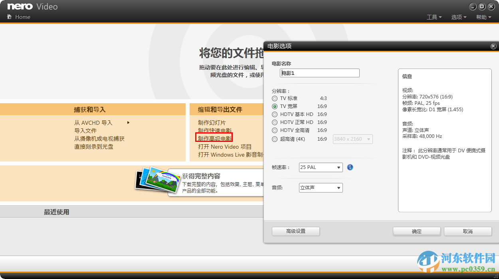The image size is (499, 279).
Task: Click the 确定 button to confirm
Action: (x=417, y=231)
